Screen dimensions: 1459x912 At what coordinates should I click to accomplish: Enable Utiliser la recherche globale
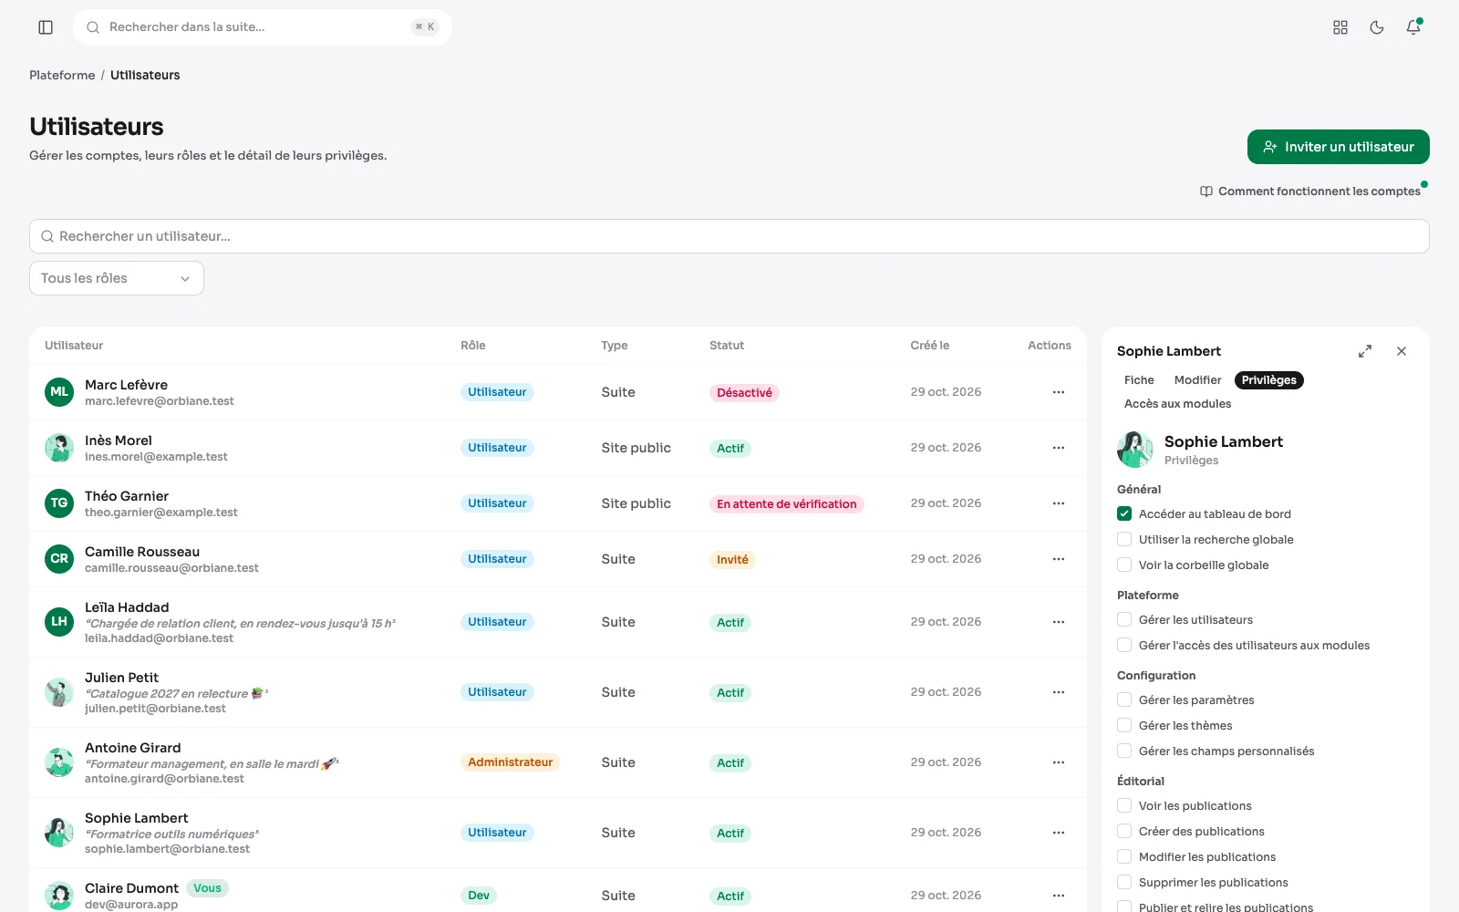(1124, 539)
